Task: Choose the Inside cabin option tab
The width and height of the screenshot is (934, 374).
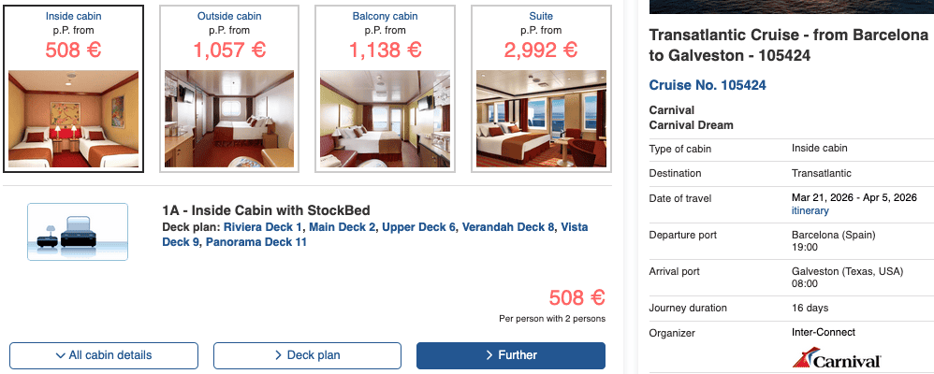Action: pyautogui.click(x=75, y=16)
